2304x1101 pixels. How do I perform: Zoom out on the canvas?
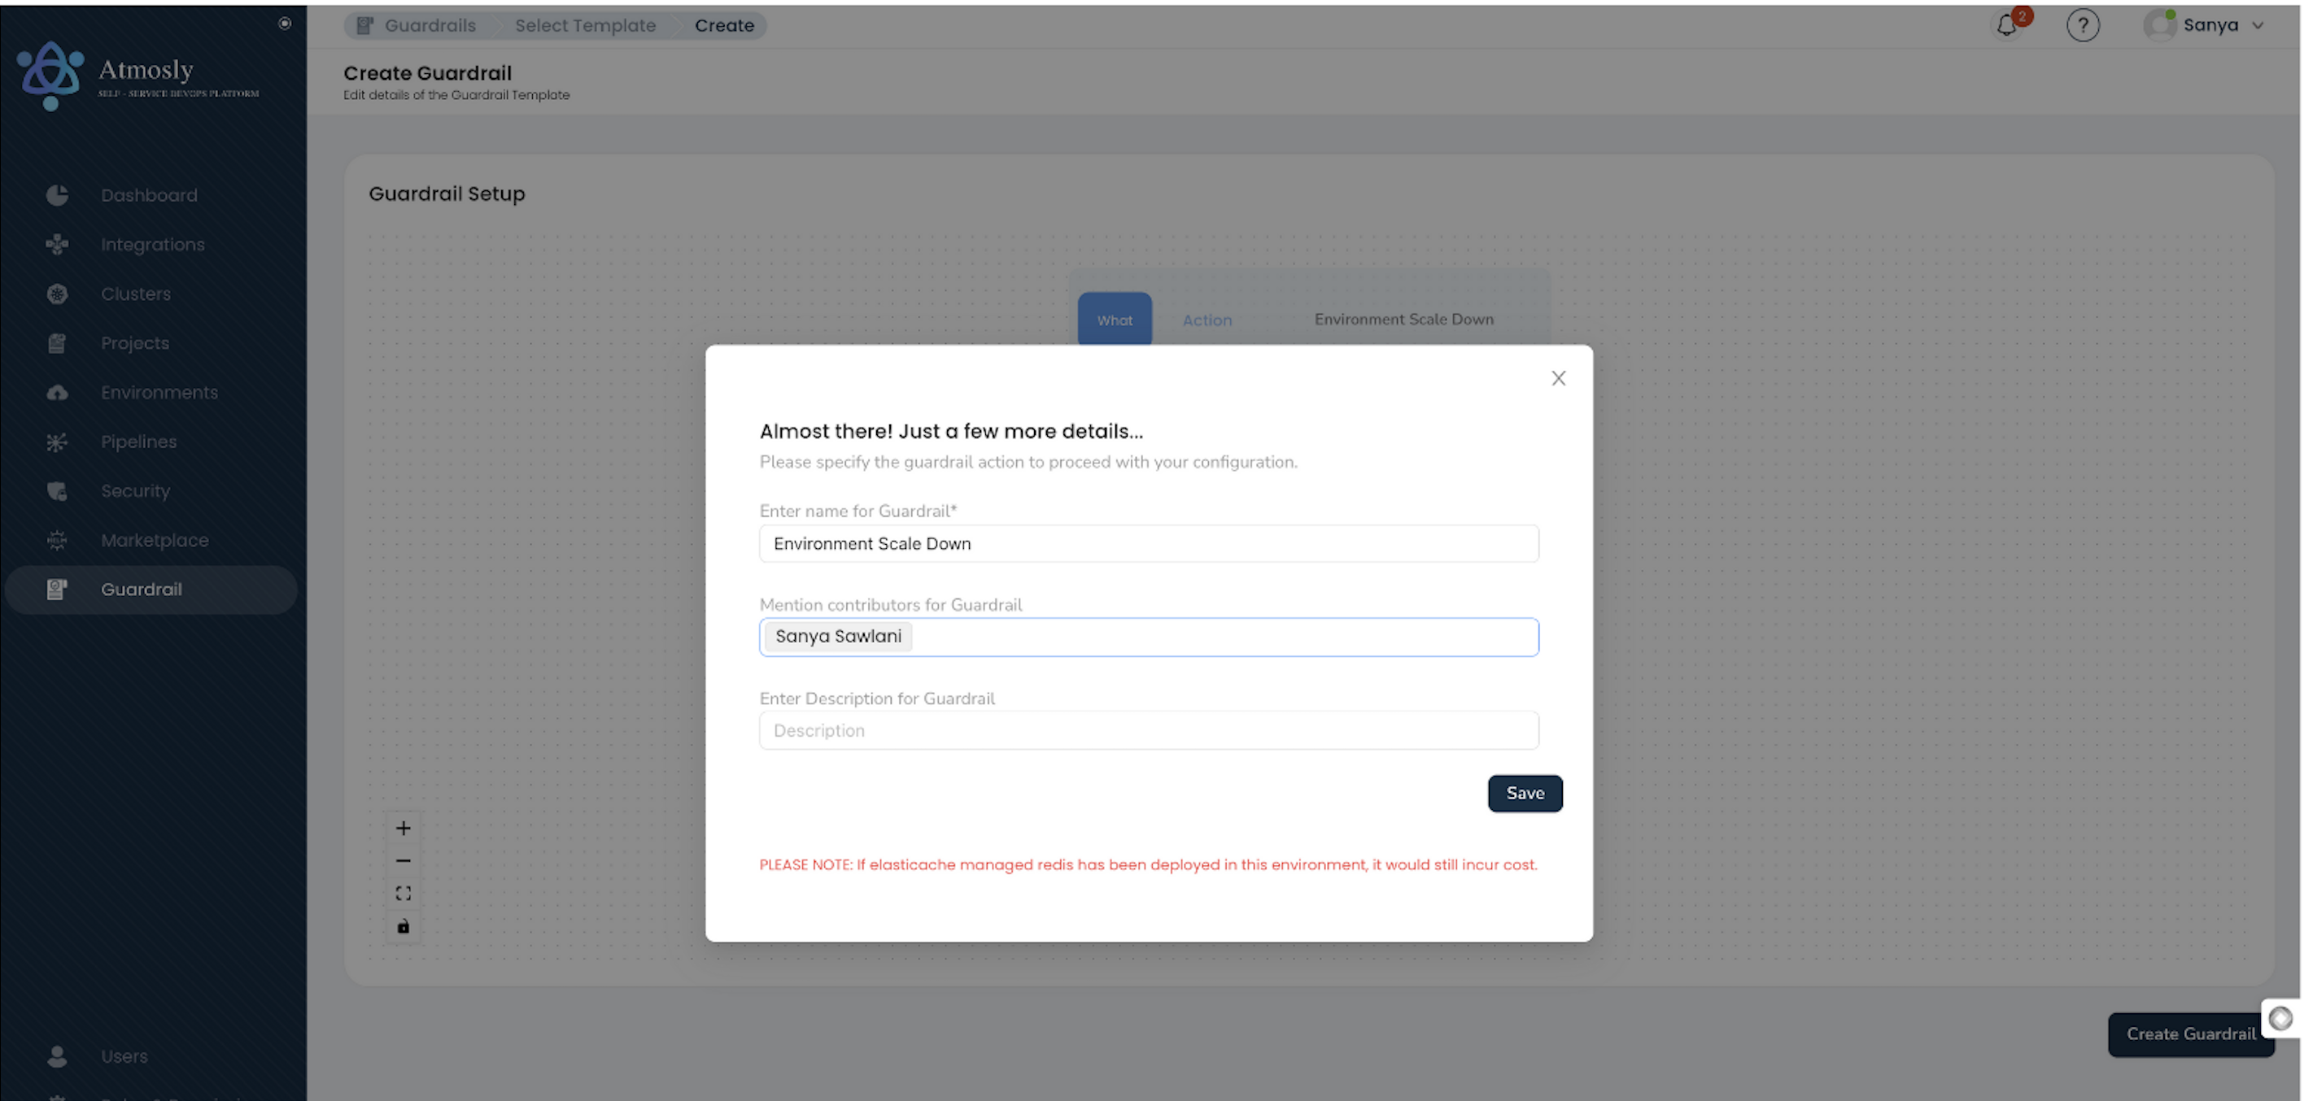[404, 860]
